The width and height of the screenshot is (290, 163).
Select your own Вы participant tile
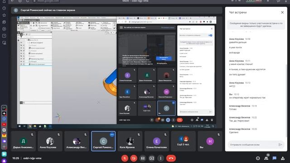coord(210,141)
